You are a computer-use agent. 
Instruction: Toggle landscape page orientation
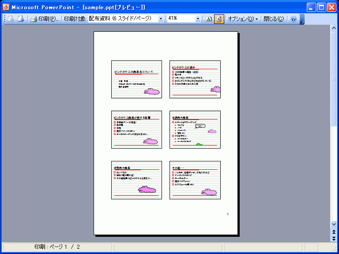[x=209, y=19]
